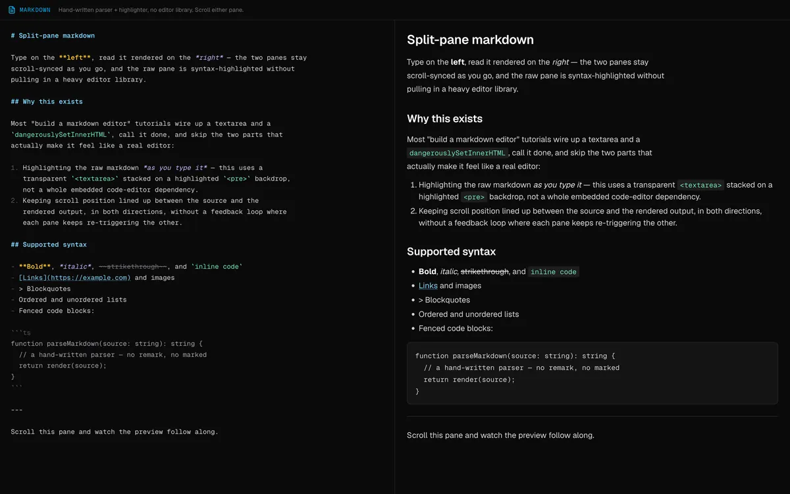790x494 pixels.
Task: Click the markdown document icon in header
Action: pyautogui.click(x=12, y=10)
